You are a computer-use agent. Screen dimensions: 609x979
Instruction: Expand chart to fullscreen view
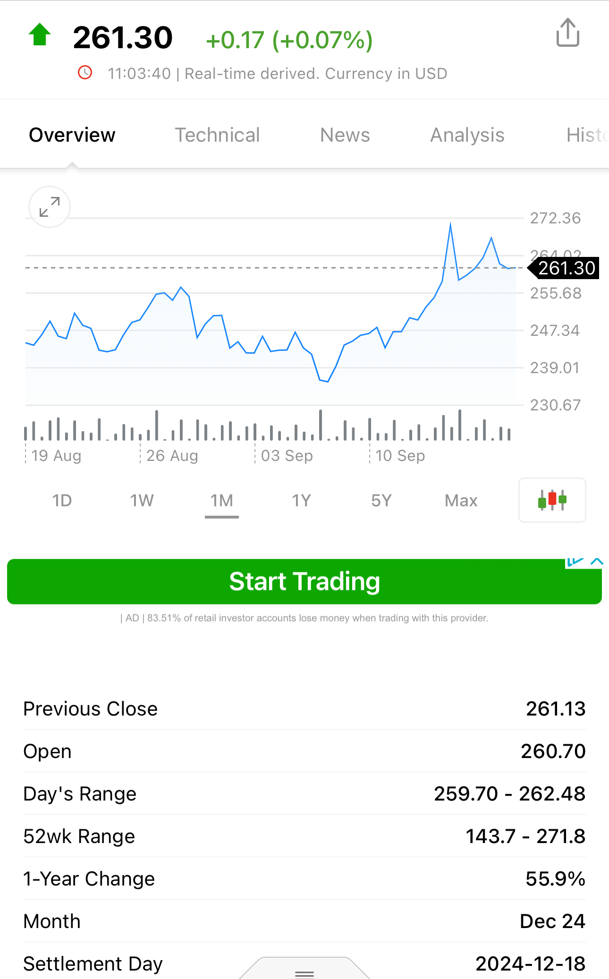(x=50, y=207)
